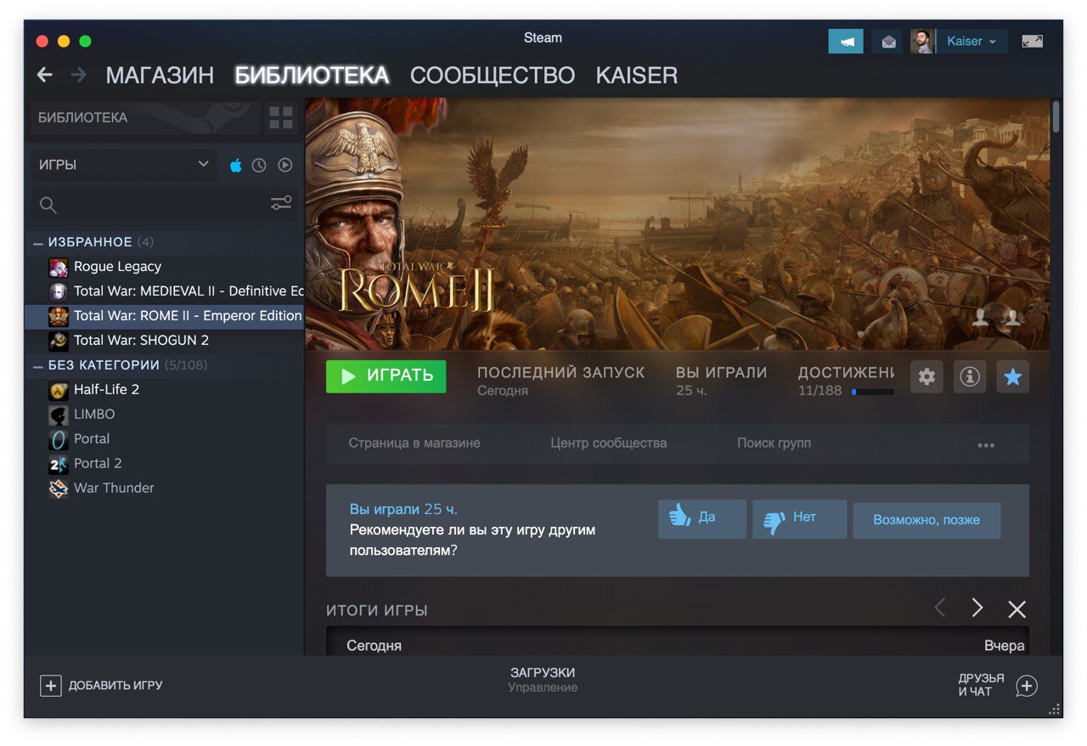Open the inbox envelope icon

[x=888, y=42]
